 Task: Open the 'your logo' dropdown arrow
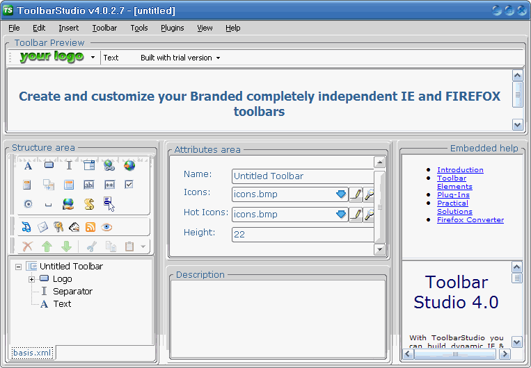pyautogui.click(x=93, y=58)
